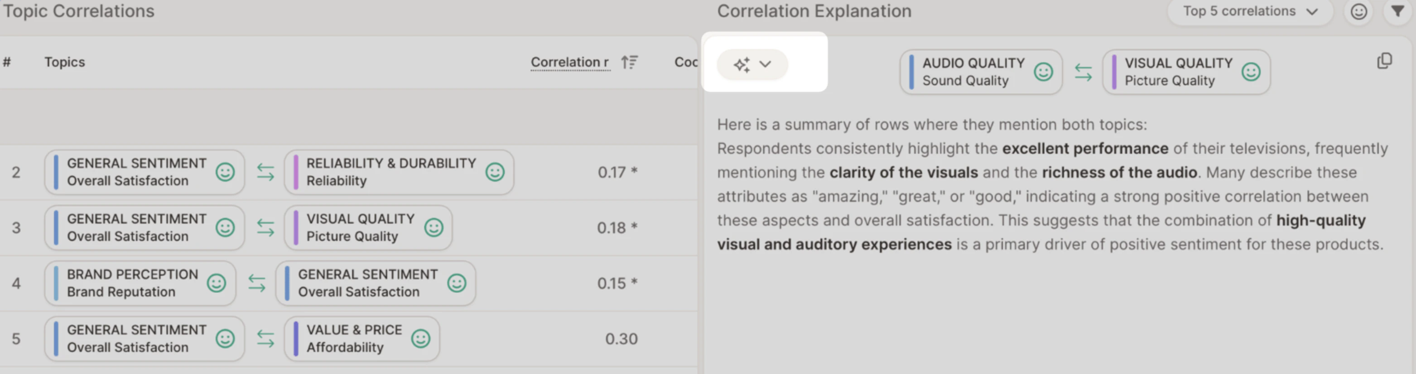The width and height of the screenshot is (1416, 374).
Task: Open the Top 5 correlations dropdown
Action: click(x=1249, y=11)
